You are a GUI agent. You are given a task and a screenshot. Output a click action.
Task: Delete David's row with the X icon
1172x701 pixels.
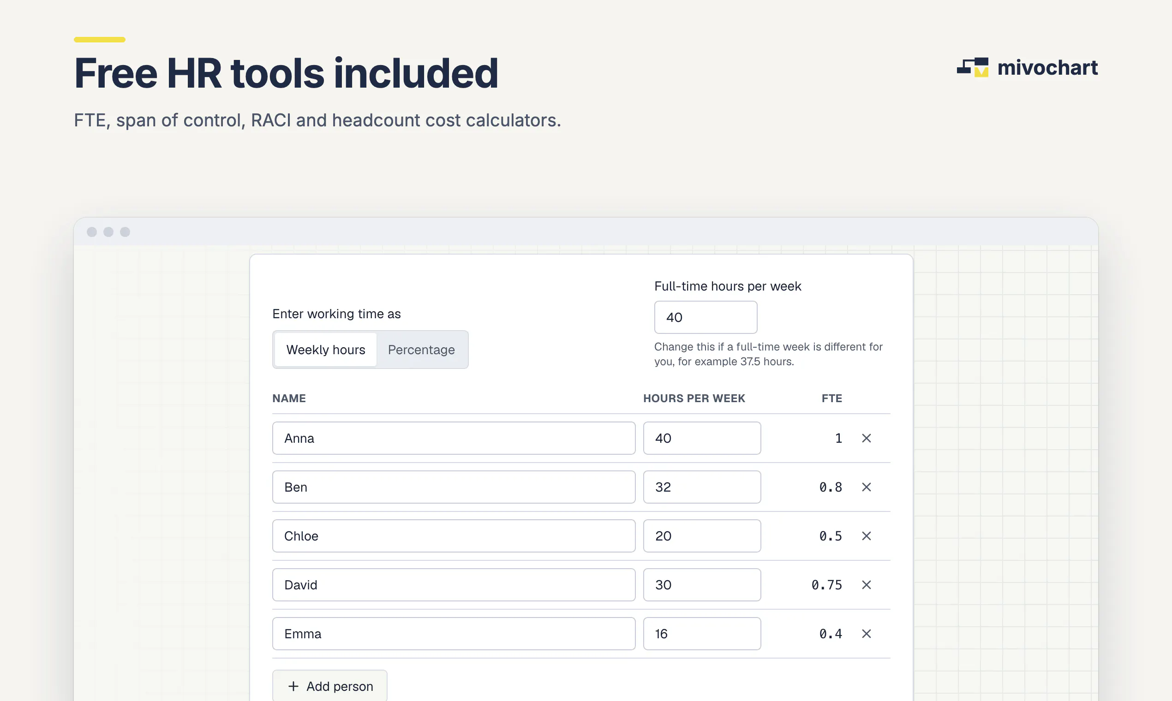tap(866, 585)
